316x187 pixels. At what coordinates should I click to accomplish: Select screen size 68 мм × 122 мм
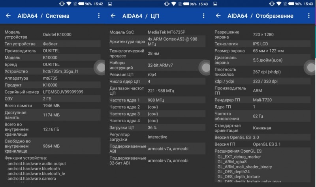tap(268, 51)
